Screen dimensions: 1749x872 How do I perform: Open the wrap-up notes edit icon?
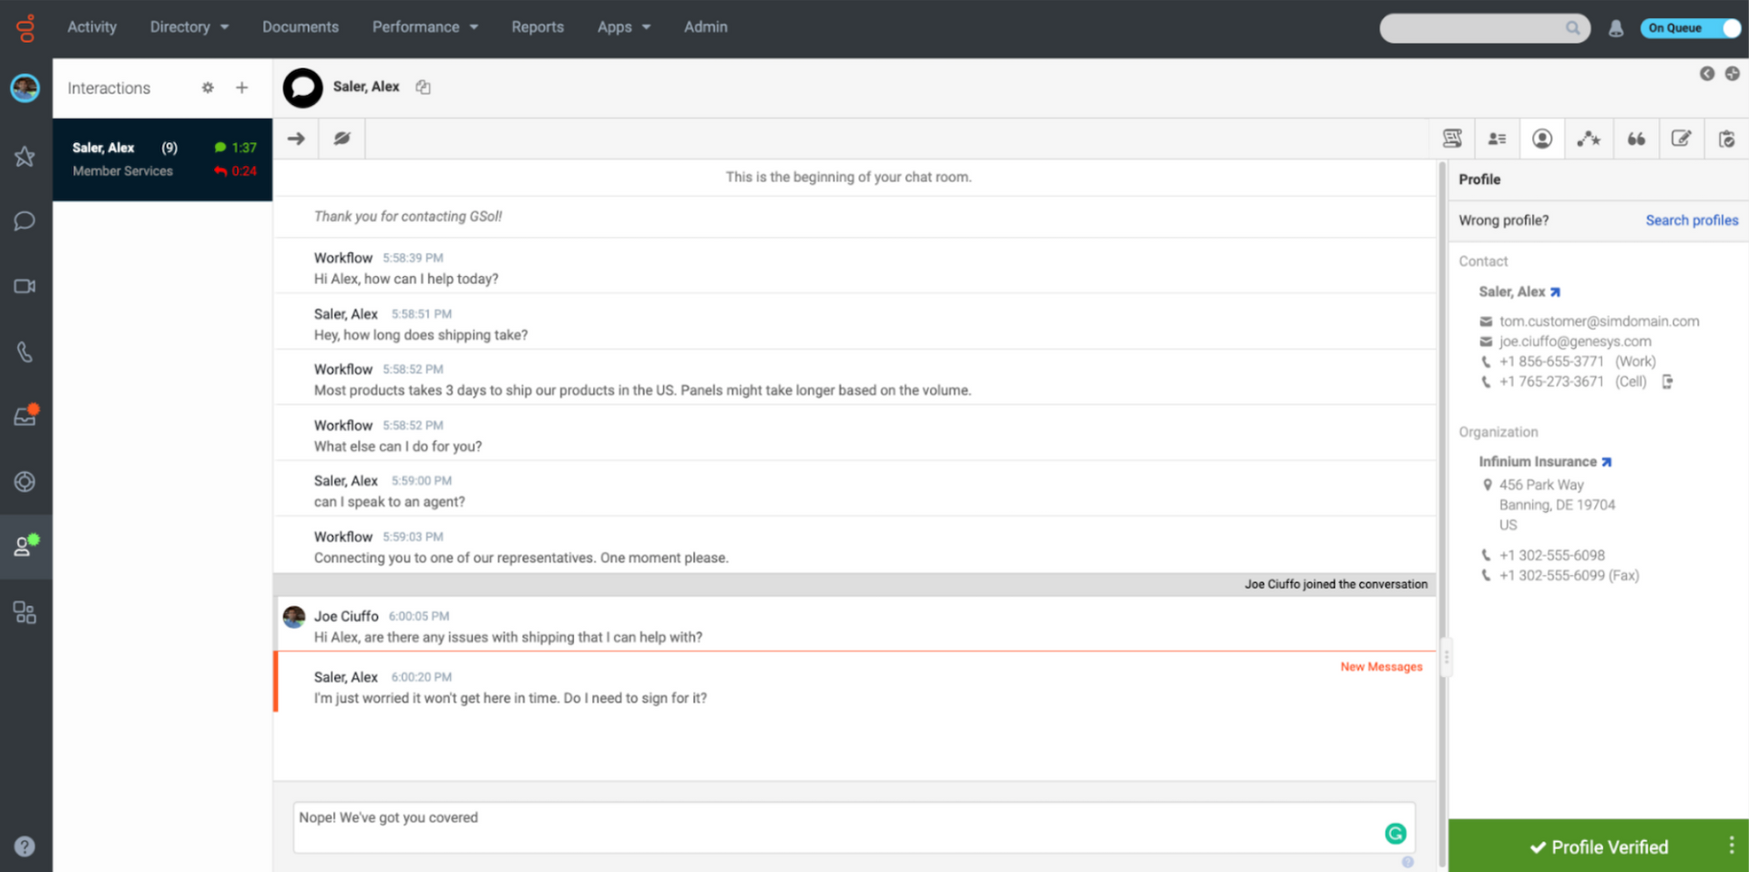[1681, 138]
